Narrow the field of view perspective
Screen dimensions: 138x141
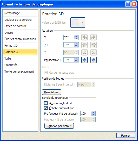[84, 60]
